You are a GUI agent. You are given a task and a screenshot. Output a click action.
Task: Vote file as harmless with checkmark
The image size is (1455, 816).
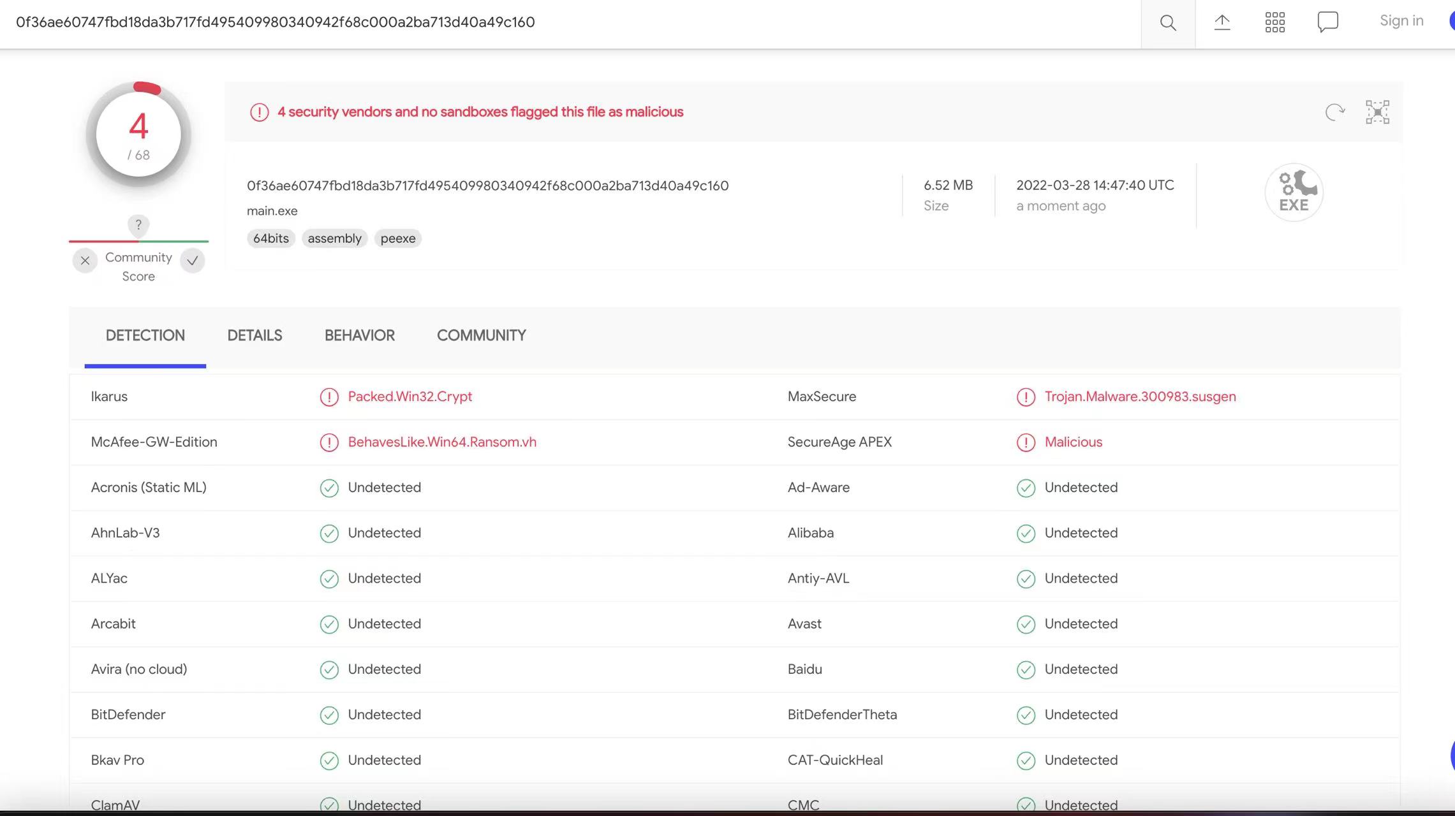(x=192, y=261)
